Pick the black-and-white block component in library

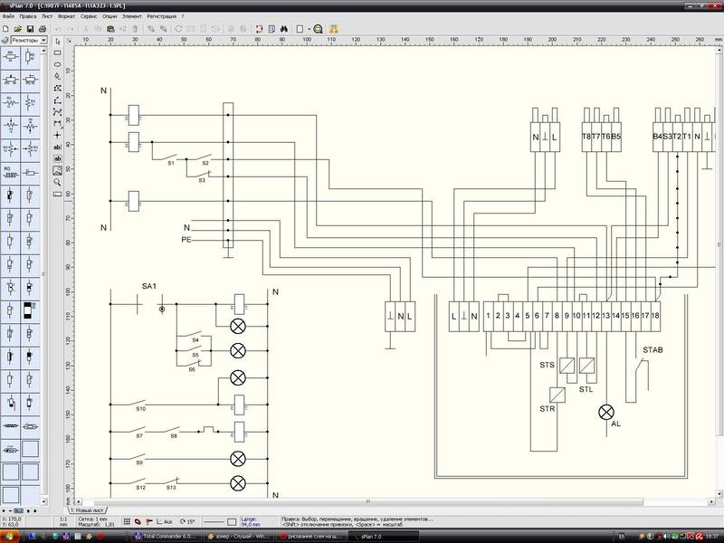point(30,310)
